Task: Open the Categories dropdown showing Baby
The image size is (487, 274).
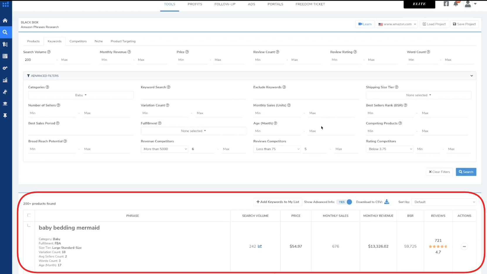Action: 81,95
